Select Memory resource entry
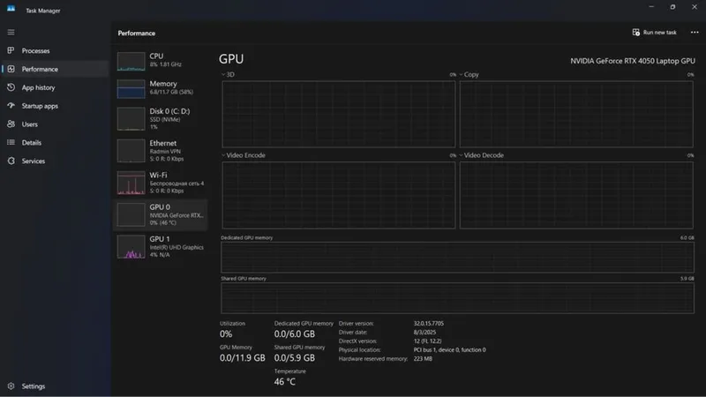Viewport: 706px width, 397px height. [160, 87]
